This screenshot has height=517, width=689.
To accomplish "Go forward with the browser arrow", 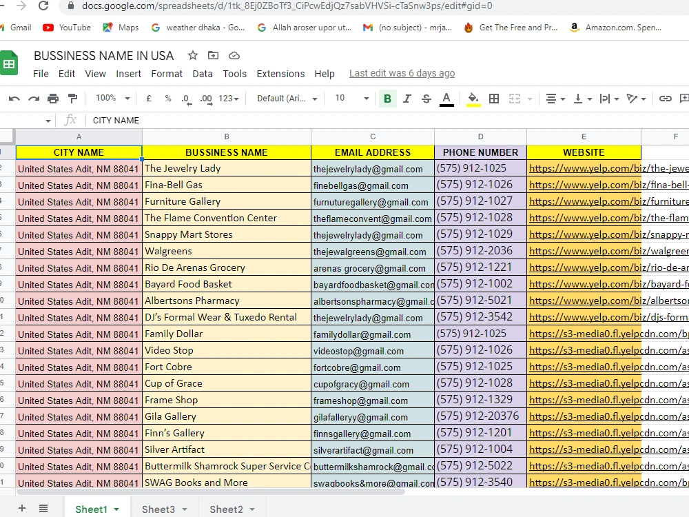I will 21,6.
